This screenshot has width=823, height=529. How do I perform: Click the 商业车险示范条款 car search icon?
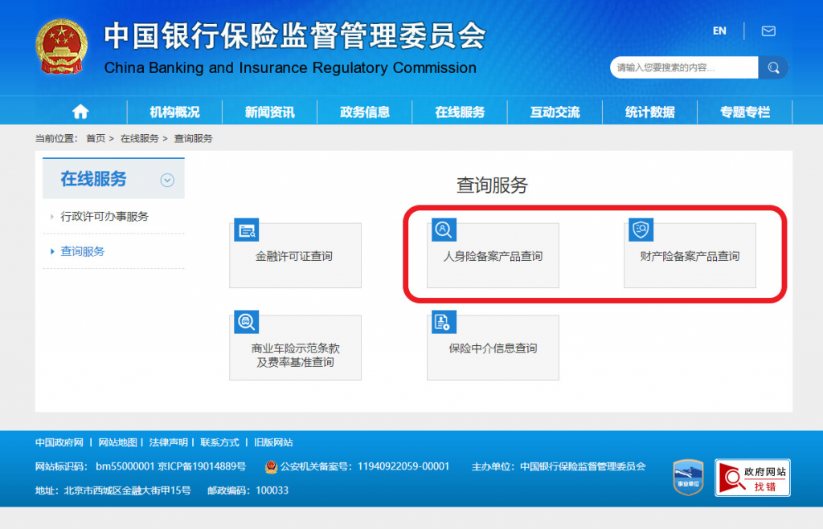pos(246,321)
